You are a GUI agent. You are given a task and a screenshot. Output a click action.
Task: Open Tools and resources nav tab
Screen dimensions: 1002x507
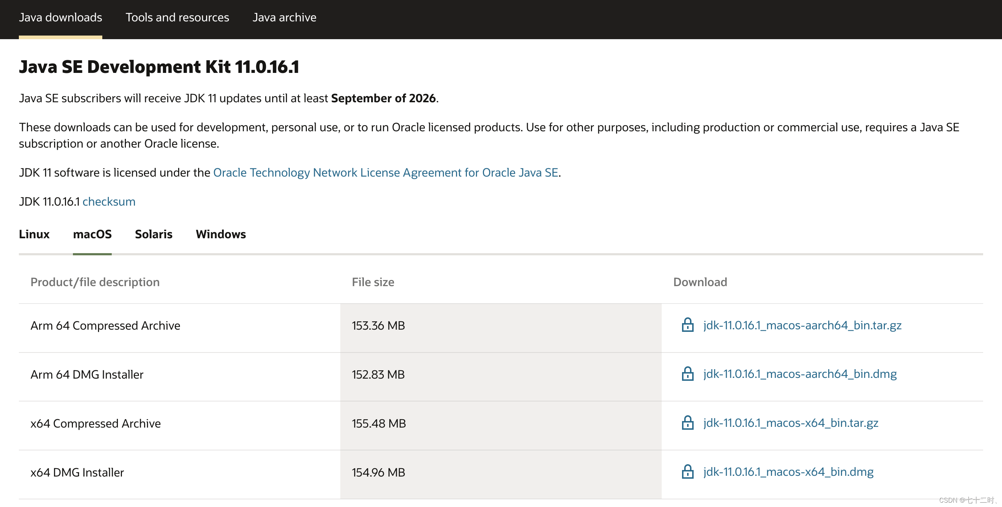(177, 17)
